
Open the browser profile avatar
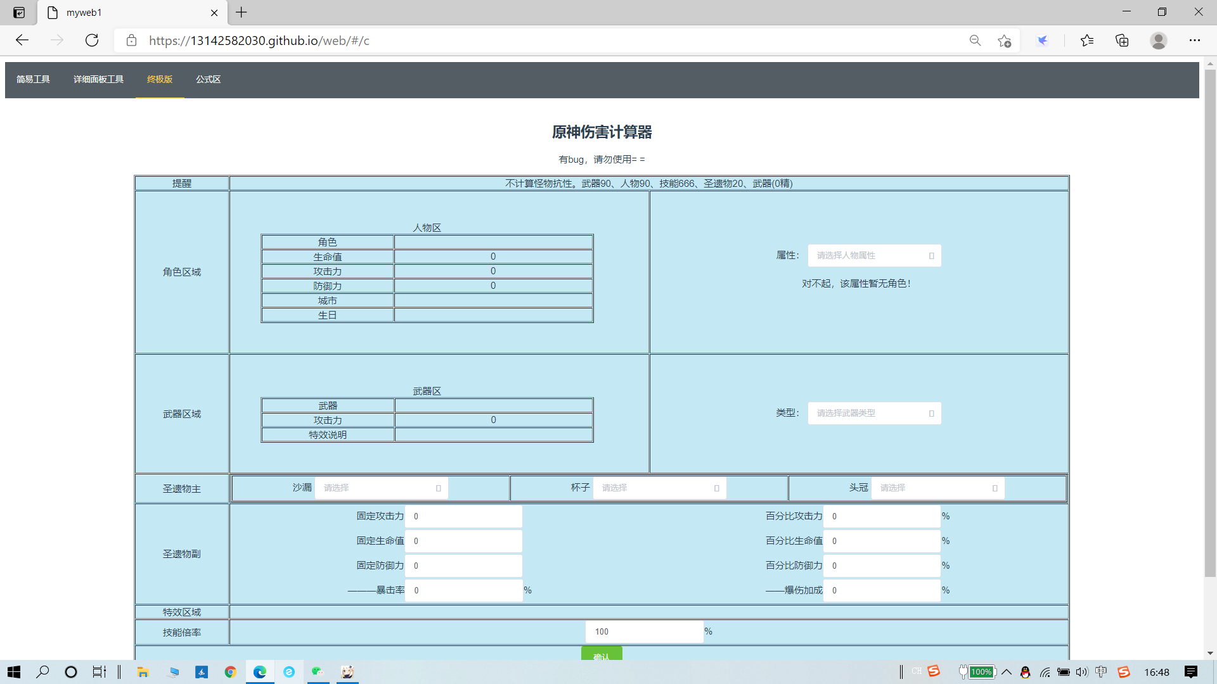pos(1159,41)
